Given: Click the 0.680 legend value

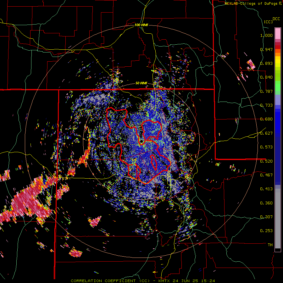Looking at the screenshot, I should 266,119.
